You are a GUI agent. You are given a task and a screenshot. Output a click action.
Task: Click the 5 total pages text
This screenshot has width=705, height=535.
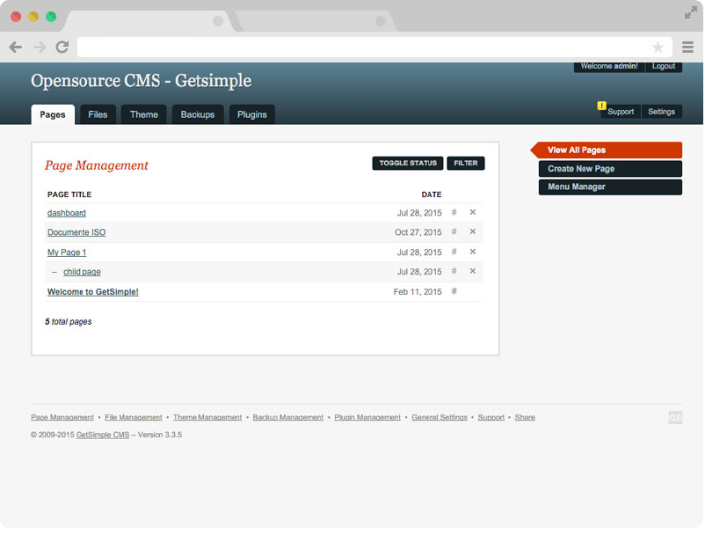coord(69,322)
